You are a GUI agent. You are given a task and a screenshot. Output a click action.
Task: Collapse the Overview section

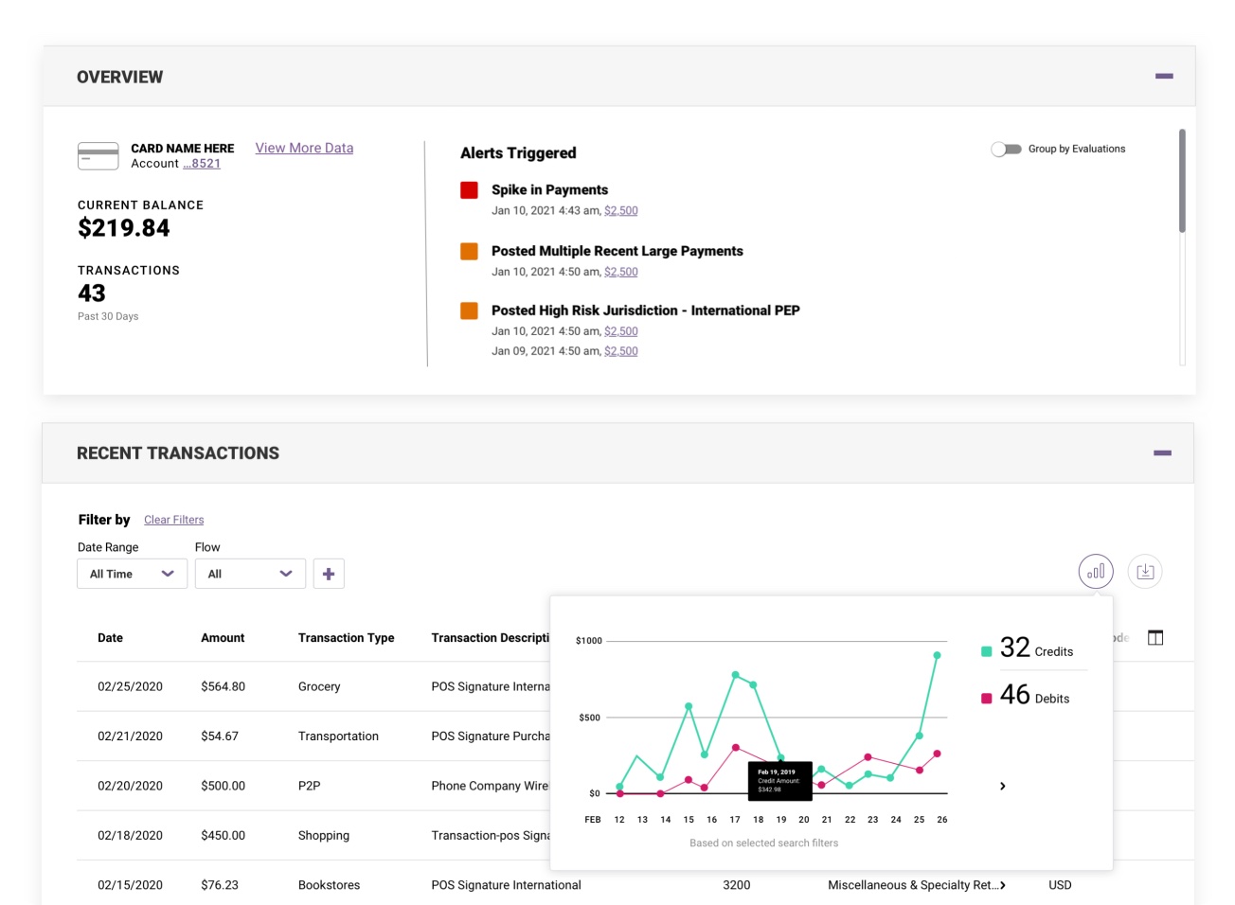(1164, 76)
